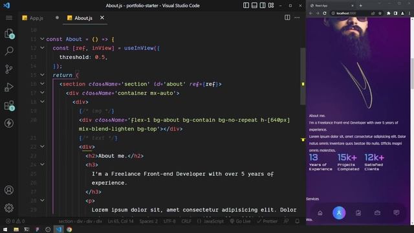The image size is (414, 233).
Task: Click the editor vertical scrollbar thumb
Action: click(x=303, y=76)
